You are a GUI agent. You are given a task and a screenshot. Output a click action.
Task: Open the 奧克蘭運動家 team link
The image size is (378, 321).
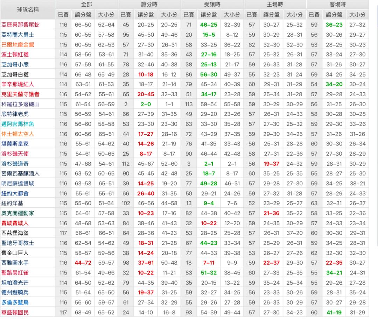point(17,213)
